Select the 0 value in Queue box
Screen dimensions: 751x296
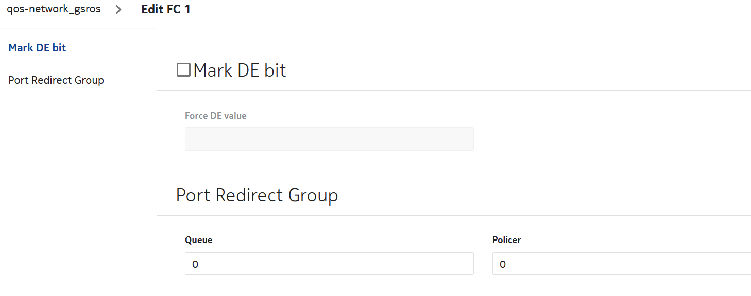(x=195, y=264)
